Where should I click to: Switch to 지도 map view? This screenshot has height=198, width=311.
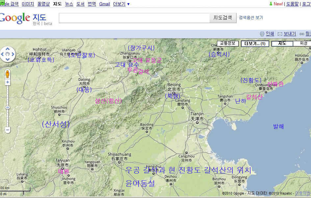(x=282, y=43)
